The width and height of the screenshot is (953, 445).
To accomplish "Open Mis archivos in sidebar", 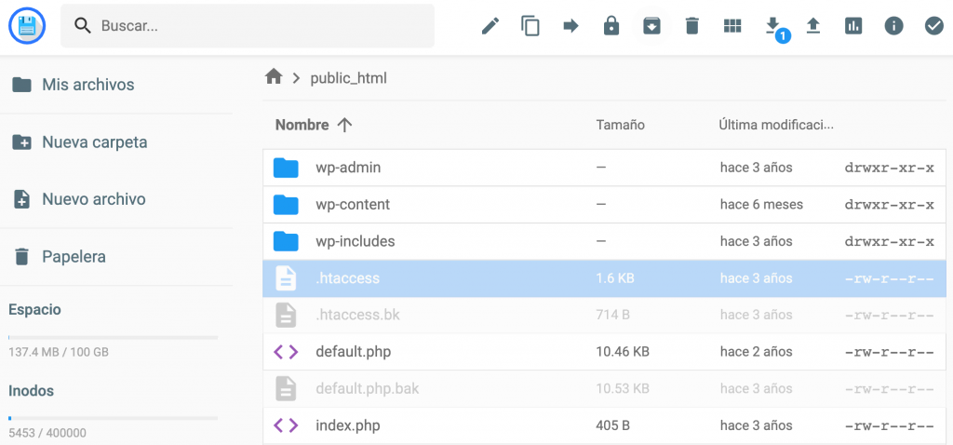I will coord(87,85).
